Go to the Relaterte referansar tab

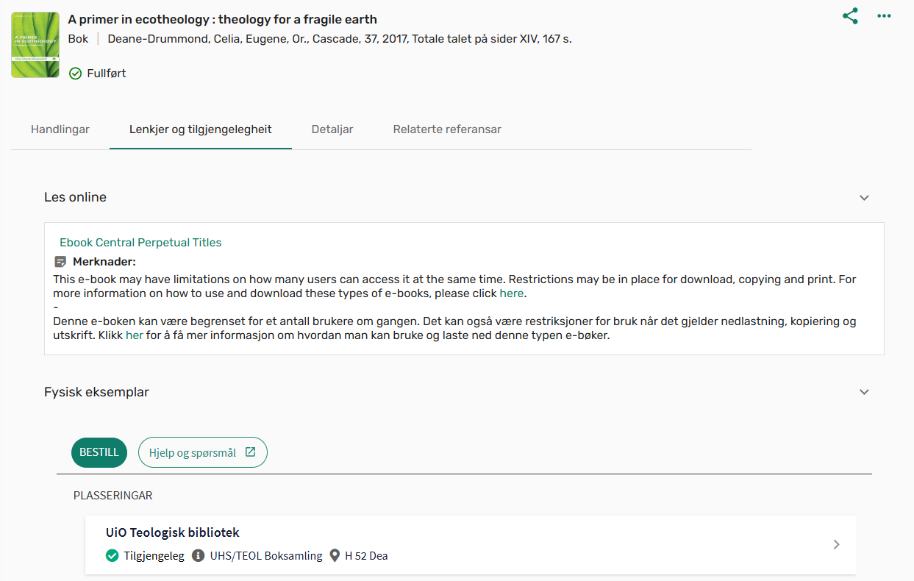click(447, 129)
